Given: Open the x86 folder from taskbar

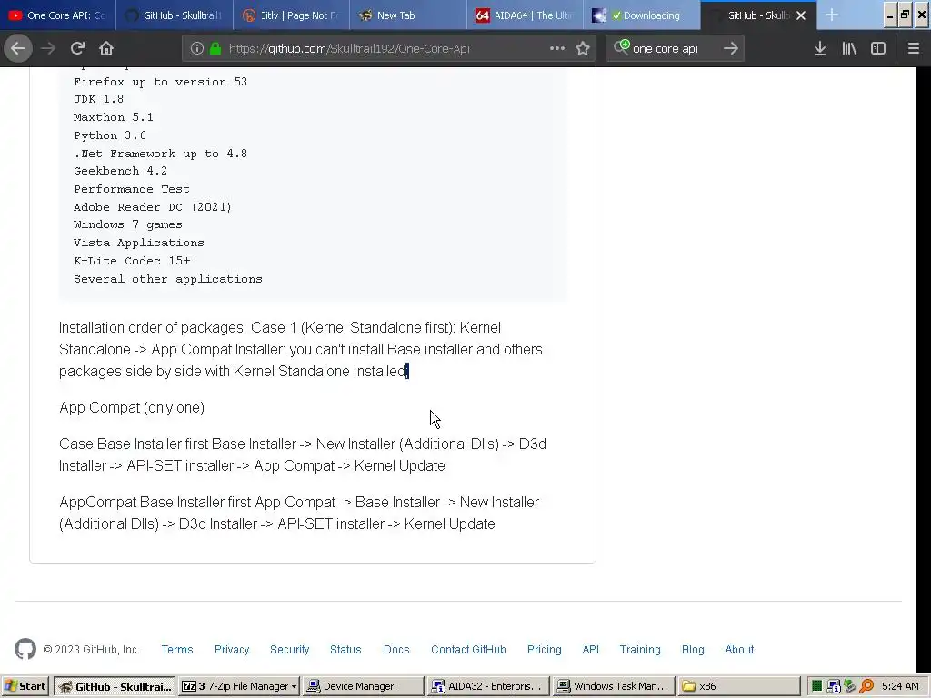Looking at the screenshot, I should click(x=737, y=686).
